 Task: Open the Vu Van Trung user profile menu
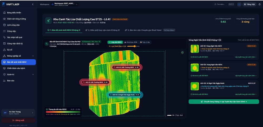coord(18,113)
